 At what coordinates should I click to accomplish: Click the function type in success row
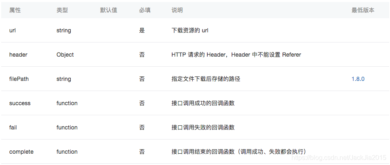point(67,103)
